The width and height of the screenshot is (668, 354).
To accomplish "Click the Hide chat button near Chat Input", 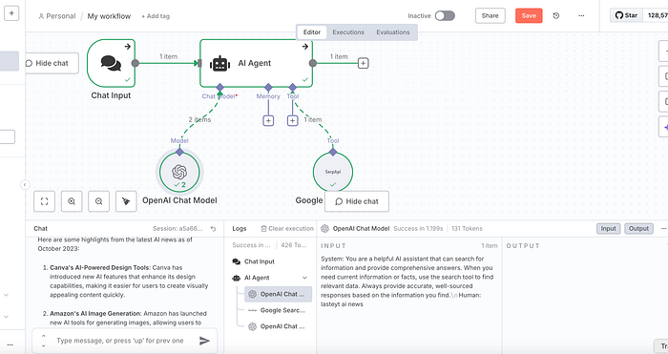I will click(52, 64).
